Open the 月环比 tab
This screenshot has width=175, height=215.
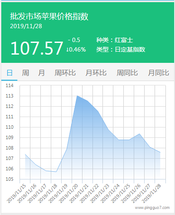click(x=96, y=73)
